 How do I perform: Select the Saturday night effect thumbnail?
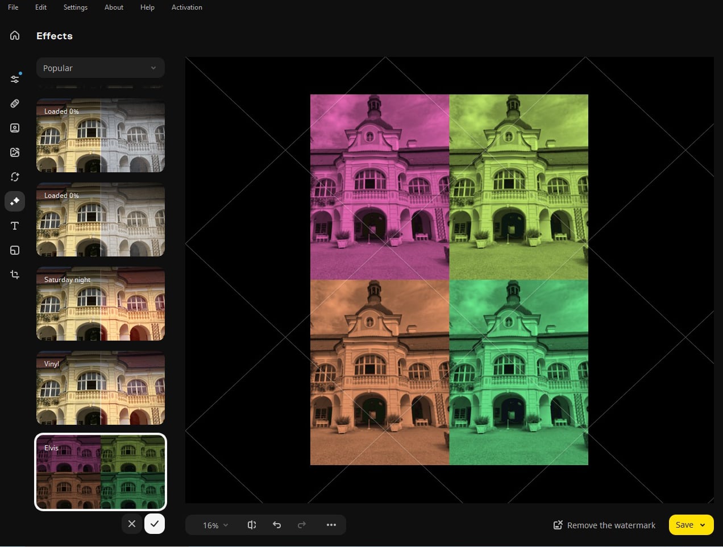coord(101,303)
